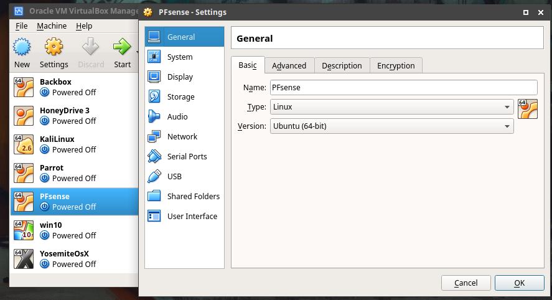Open the Serial Ports settings category
552x300 pixels.
pos(184,156)
